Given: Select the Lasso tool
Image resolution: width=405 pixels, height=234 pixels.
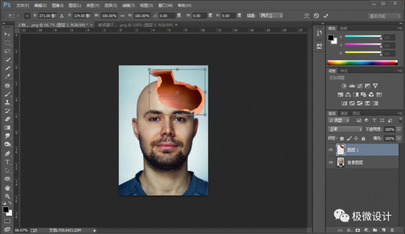Looking at the screenshot, I should click(7, 51).
